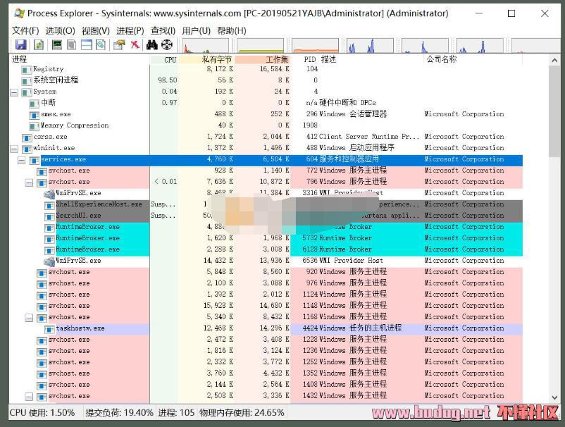
Task: Click the icon beside 系统空闲进程
Action: click(27, 81)
